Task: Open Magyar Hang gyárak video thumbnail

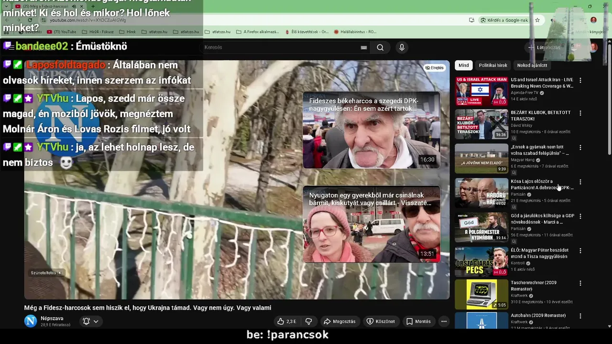Action: 481,159
